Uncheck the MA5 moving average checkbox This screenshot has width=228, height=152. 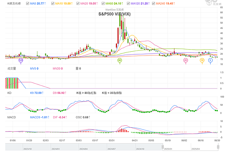pos(27,3)
